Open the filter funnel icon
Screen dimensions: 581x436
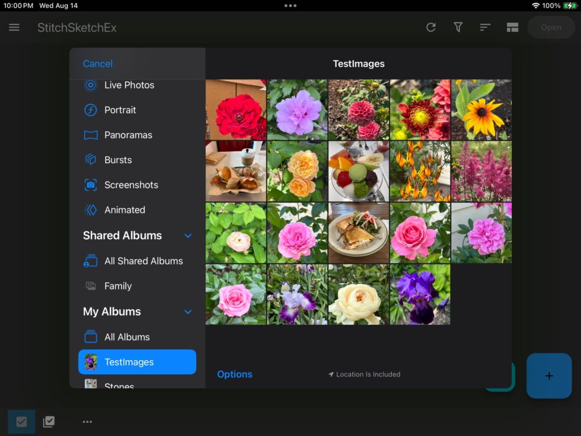coord(458,27)
